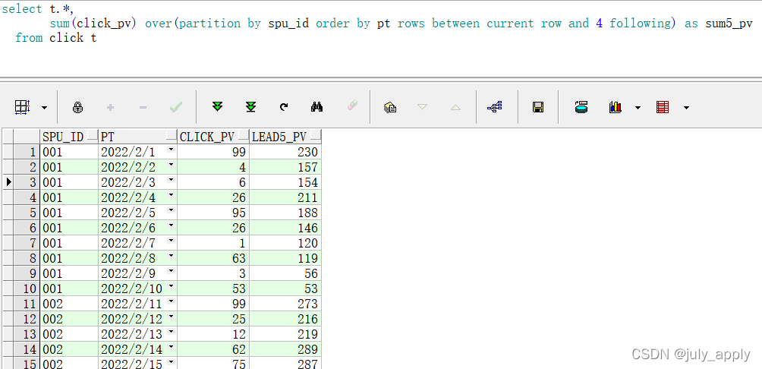Image resolution: width=762 pixels, height=369 pixels.
Task: Click the up triangle previous record icon
Action: pyautogui.click(x=455, y=107)
